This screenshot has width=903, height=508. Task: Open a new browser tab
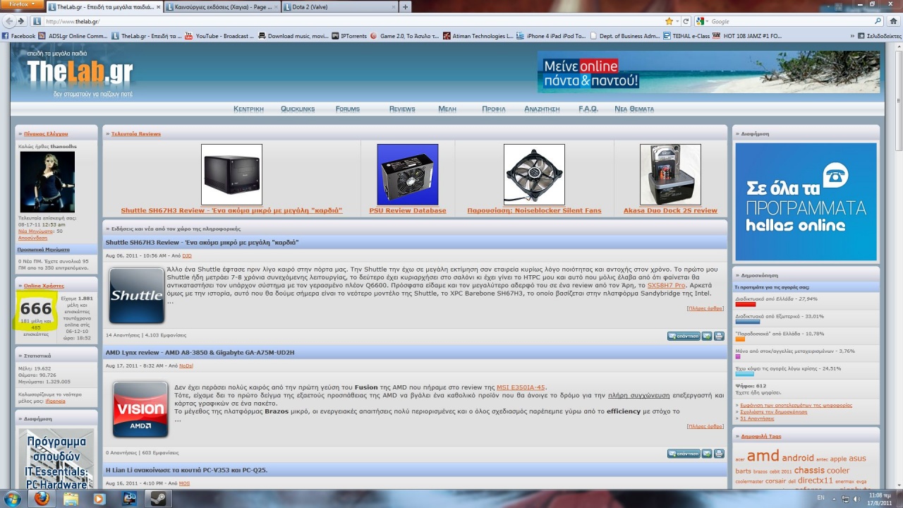405,7
